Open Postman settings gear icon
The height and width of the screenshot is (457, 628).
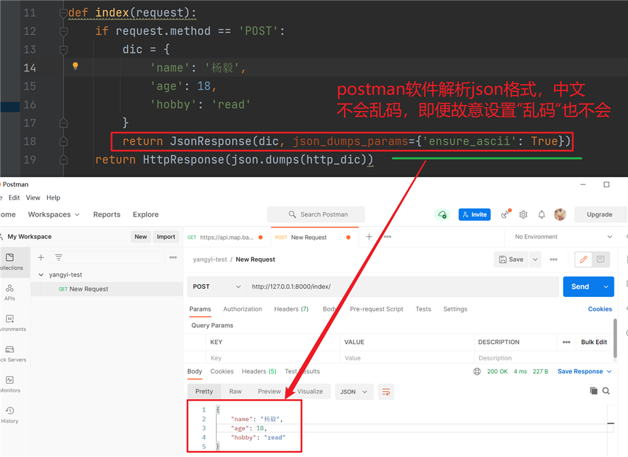pos(523,215)
